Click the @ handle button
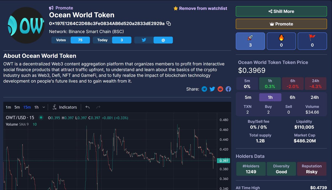The width and height of the screenshot is (332, 190). (163, 40)
